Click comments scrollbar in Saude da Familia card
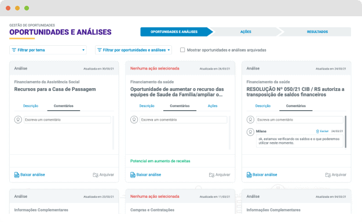The height and width of the screenshot is (222, 362). click(229, 133)
